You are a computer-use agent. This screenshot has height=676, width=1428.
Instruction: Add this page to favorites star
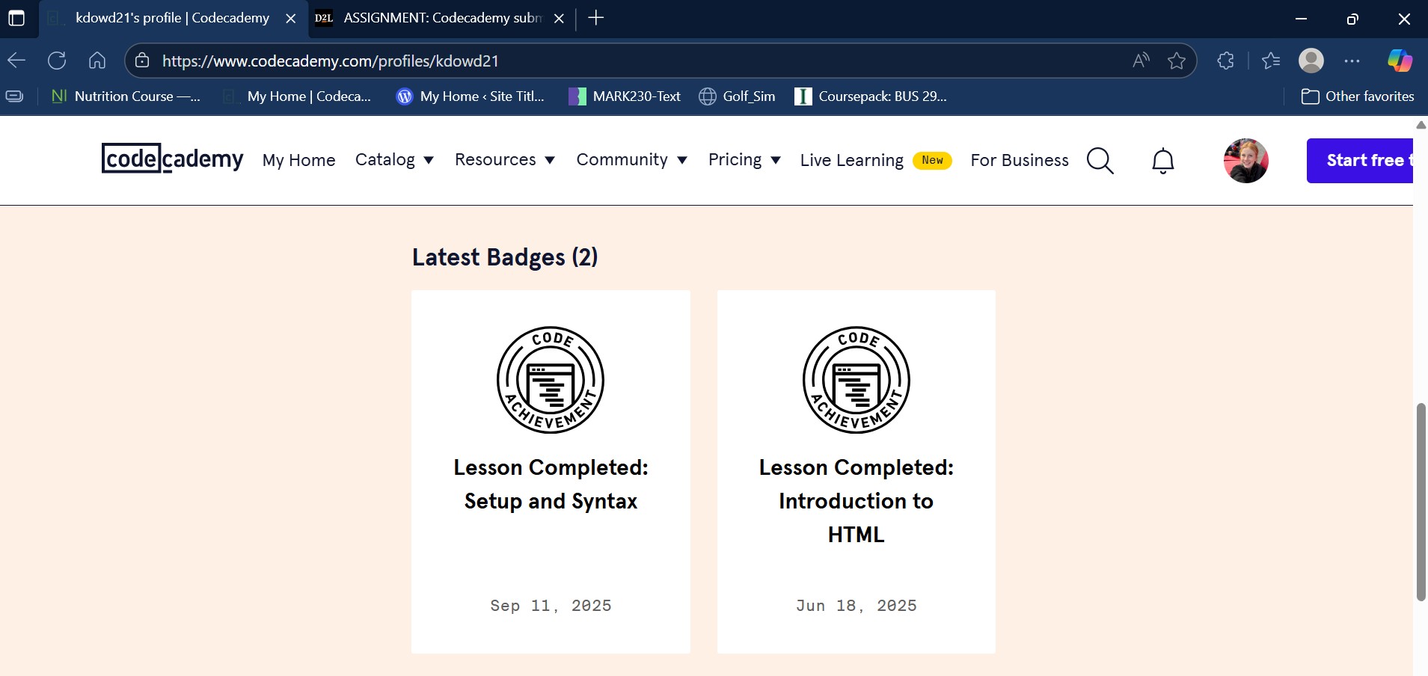[x=1177, y=61]
